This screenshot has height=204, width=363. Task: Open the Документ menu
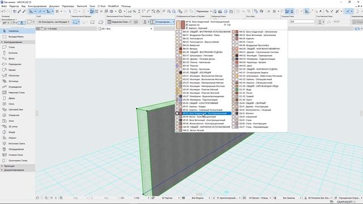[54, 6]
